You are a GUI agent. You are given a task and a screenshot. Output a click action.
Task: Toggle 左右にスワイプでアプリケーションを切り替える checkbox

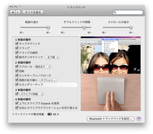[x=17, y=108]
